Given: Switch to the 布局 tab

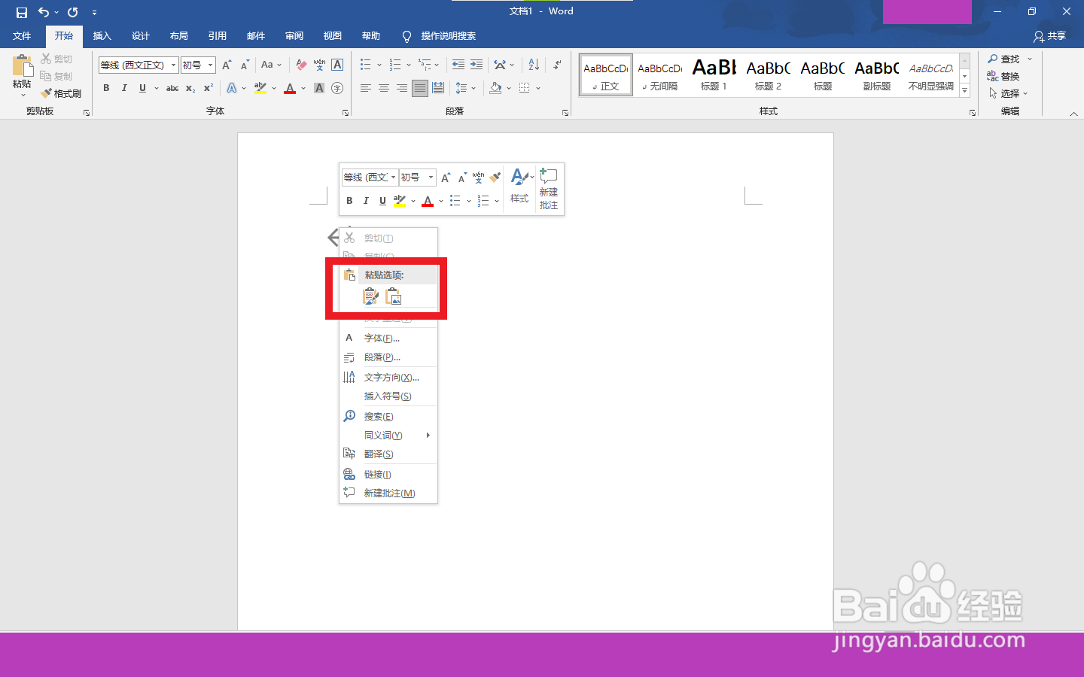Looking at the screenshot, I should (178, 36).
